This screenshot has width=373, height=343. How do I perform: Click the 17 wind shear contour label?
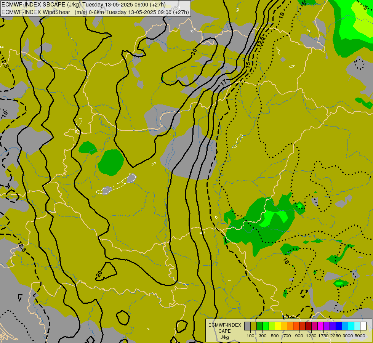click(223, 82)
